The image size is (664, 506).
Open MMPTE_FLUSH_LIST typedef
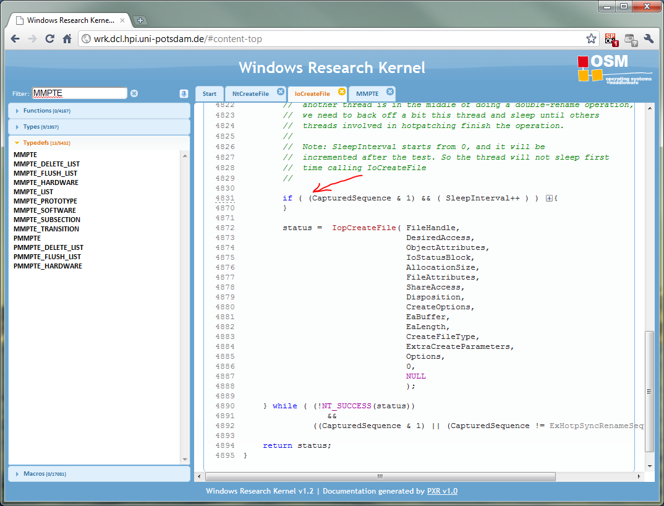coord(45,173)
